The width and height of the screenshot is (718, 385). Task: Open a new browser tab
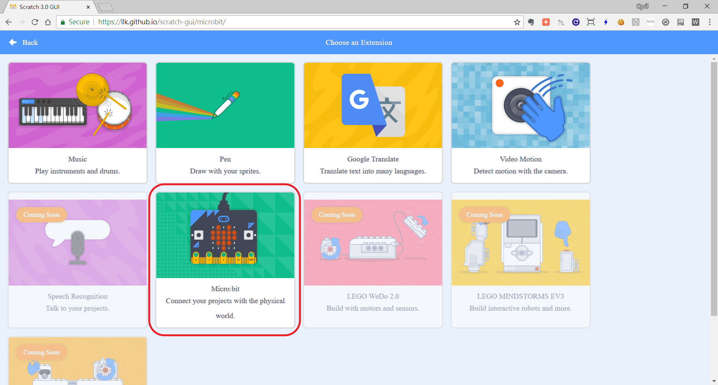(x=105, y=7)
